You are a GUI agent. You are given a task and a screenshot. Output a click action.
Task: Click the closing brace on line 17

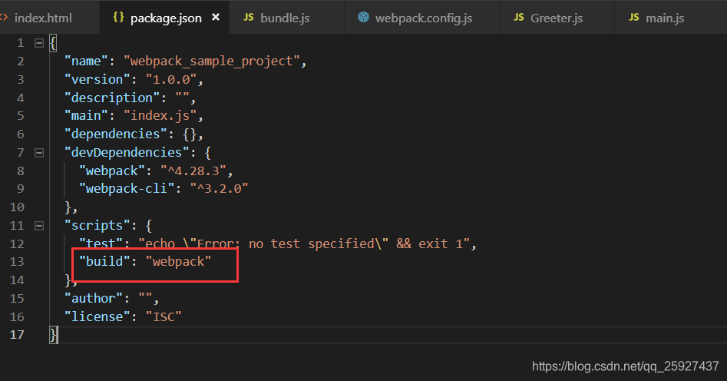click(x=53, y=335)
